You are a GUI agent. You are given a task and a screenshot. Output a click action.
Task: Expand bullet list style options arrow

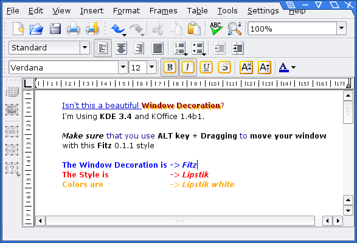pos(204,55)
